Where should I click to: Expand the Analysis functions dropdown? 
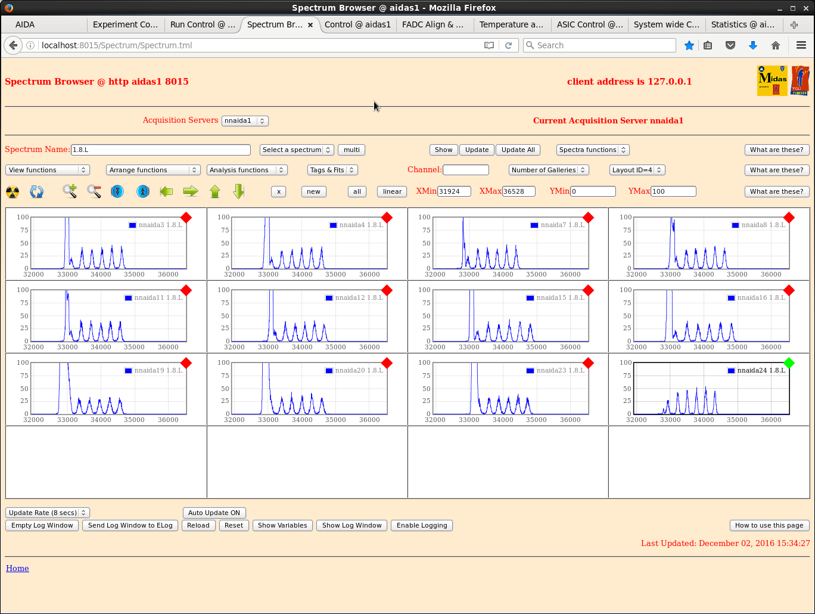(247, 170)
